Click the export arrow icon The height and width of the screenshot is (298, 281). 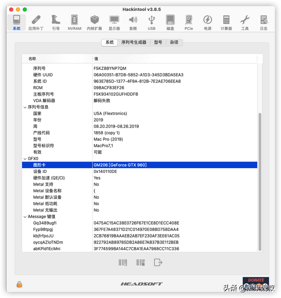158,262
